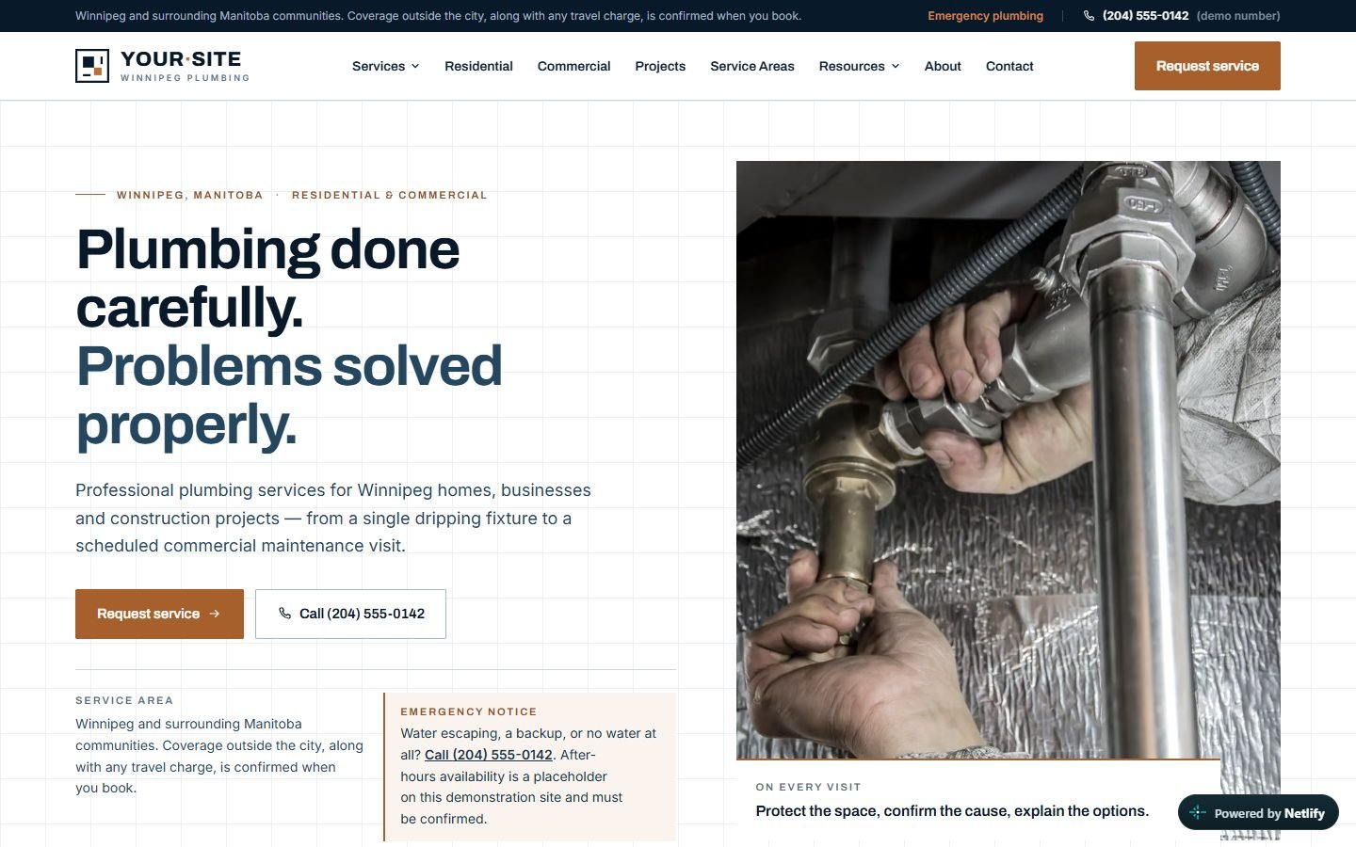Open the Resources menu
The image size is (1356, 847).
pos(859,66)
